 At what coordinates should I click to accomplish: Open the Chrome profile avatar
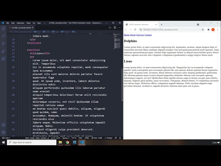[213, 30]
